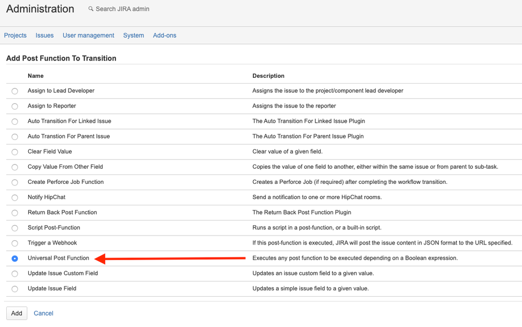
Task: Select Create Perforce Job Function radio
Action: pyautogui.click(x=15, y=183)
